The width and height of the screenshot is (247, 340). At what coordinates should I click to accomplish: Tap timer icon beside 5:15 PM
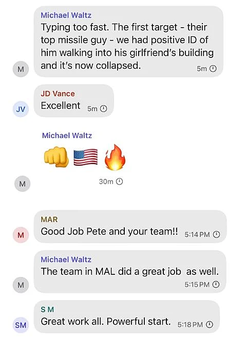pos(216,284)
